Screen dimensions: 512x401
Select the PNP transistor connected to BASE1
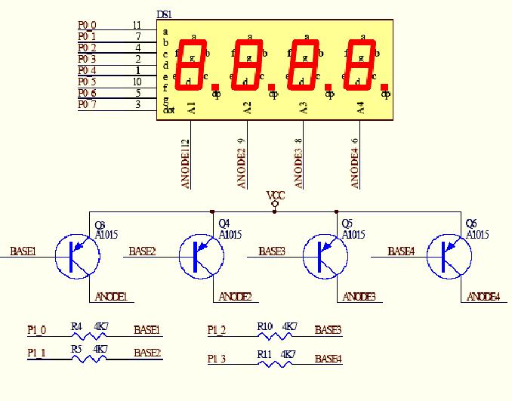(x=78, y=257)
